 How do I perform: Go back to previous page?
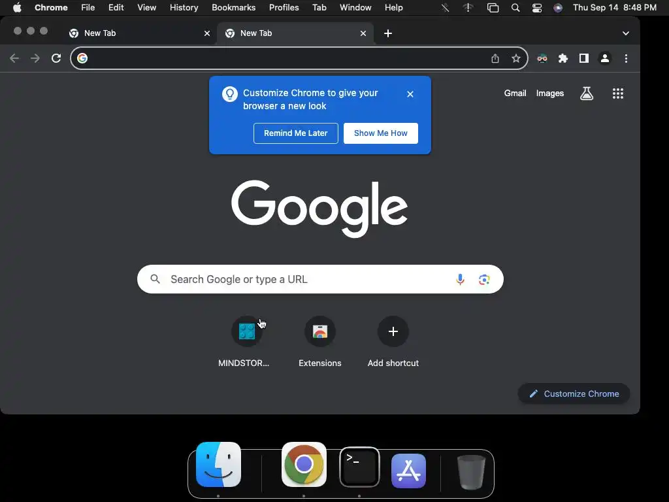[x=14, y=58]
